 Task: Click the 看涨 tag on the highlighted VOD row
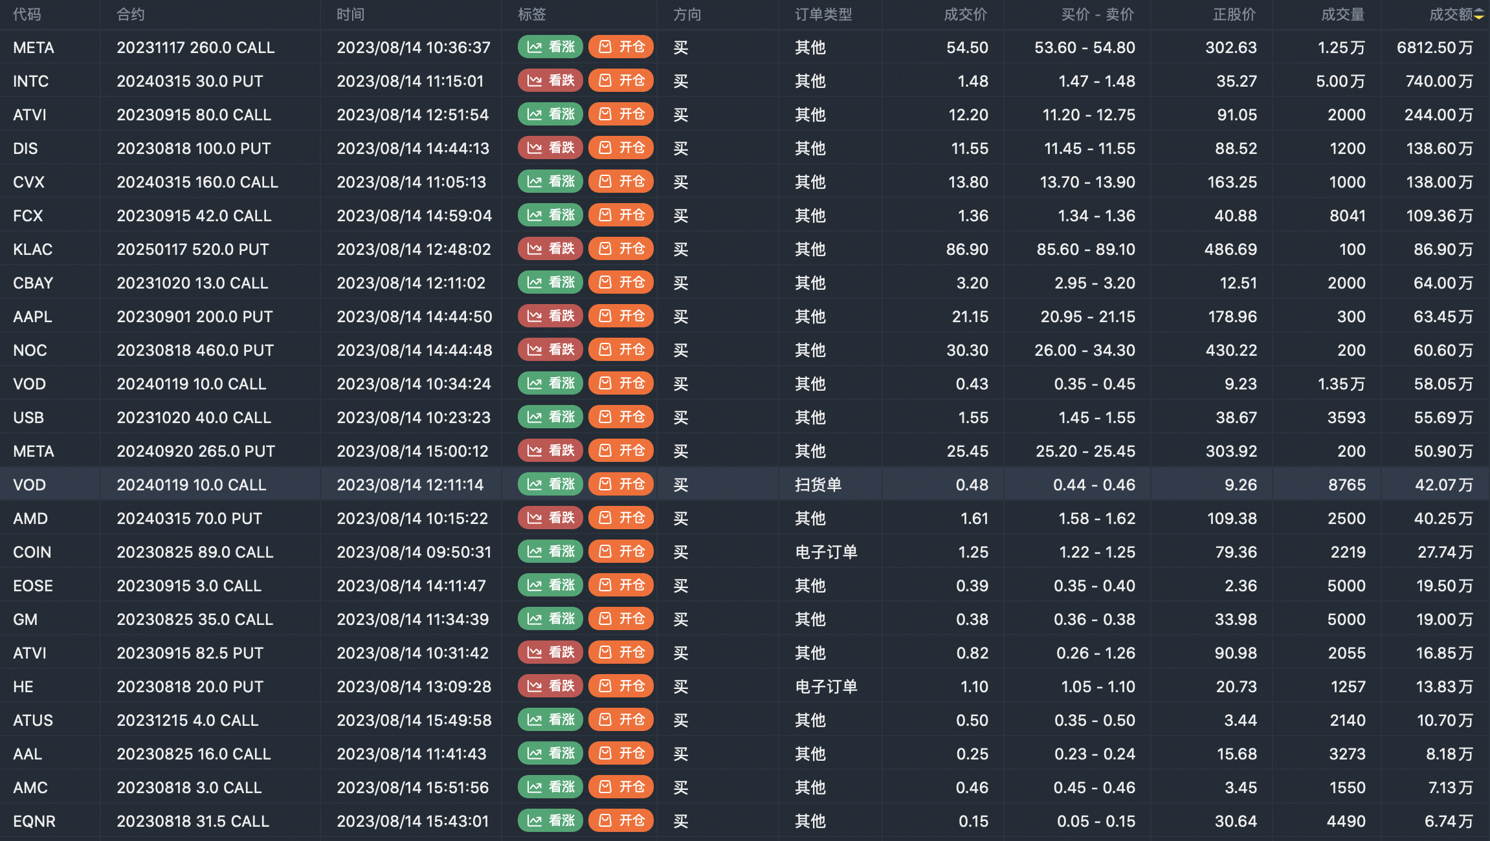coord(550,485)
